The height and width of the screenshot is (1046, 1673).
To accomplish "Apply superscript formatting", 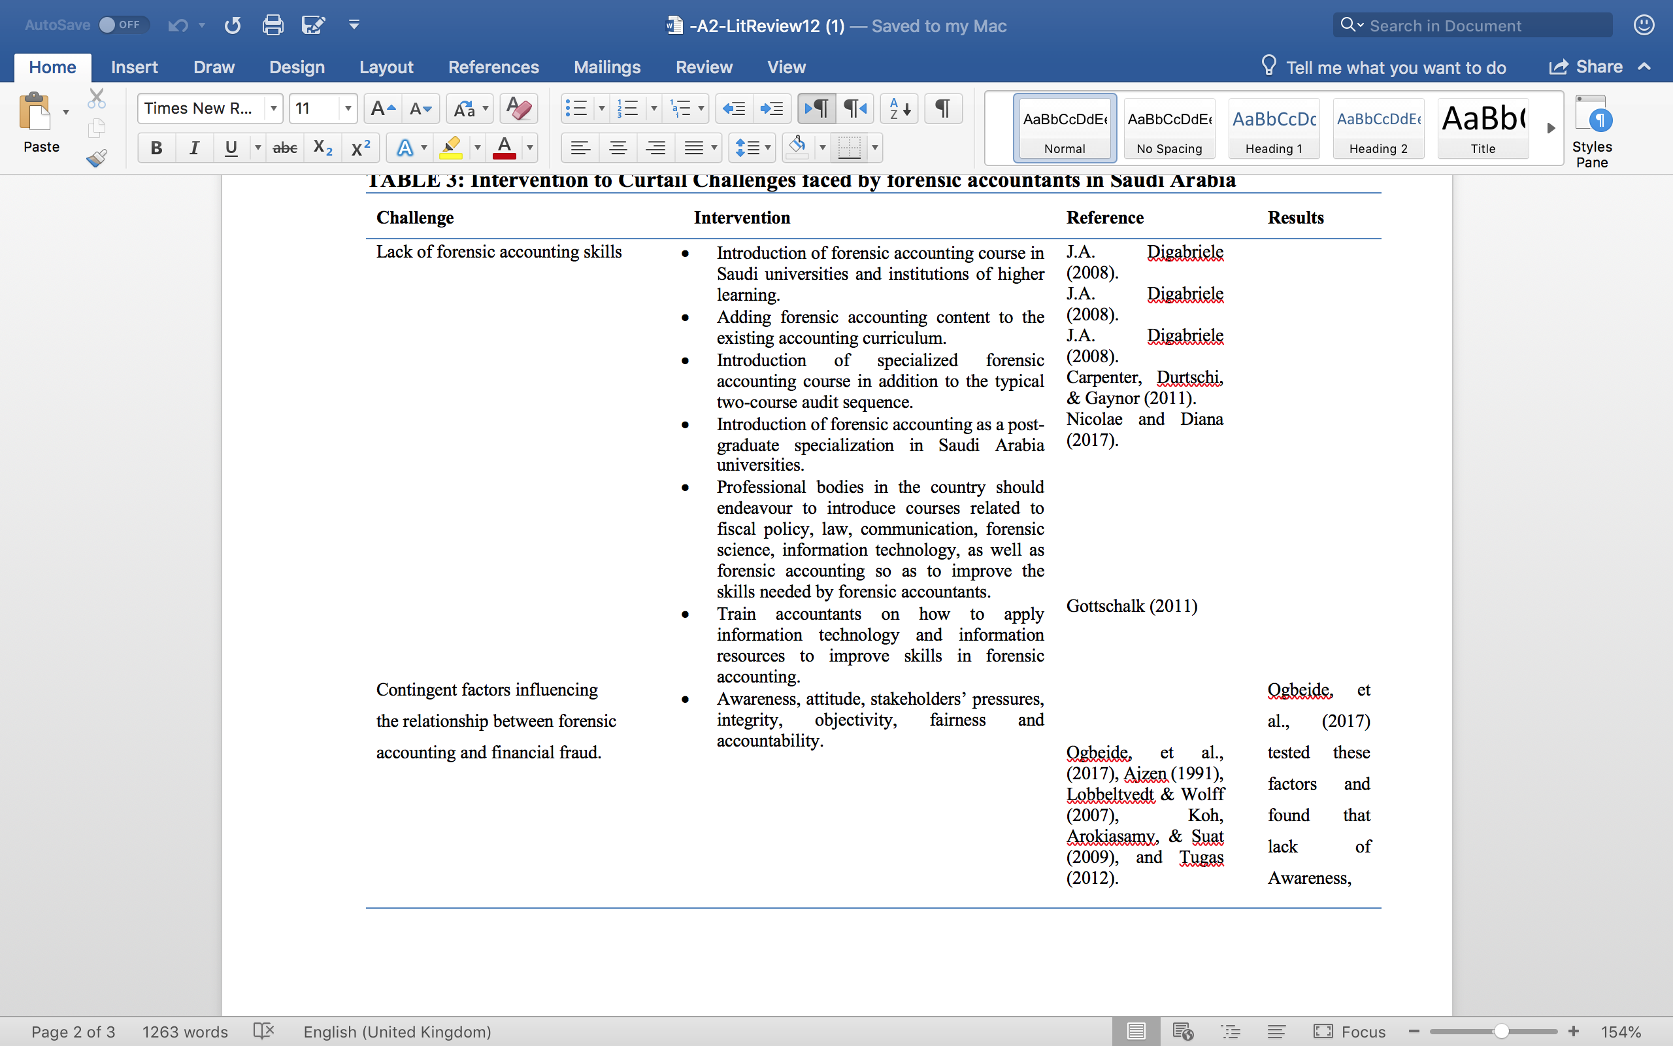I will point(361,148).
